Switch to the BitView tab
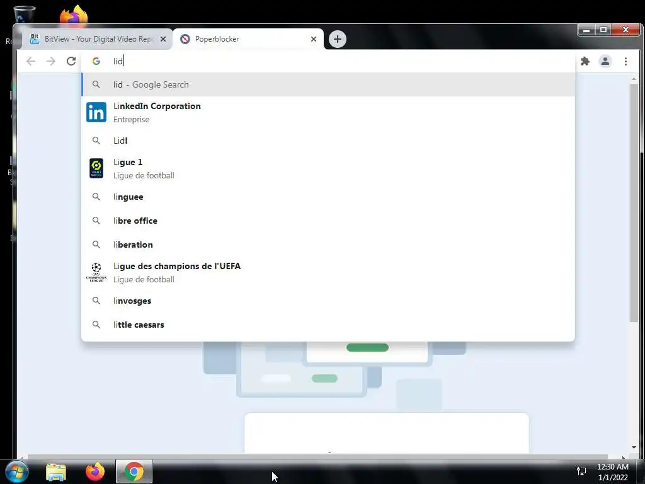Screen dimensions: 645x484 coord(97,39)
